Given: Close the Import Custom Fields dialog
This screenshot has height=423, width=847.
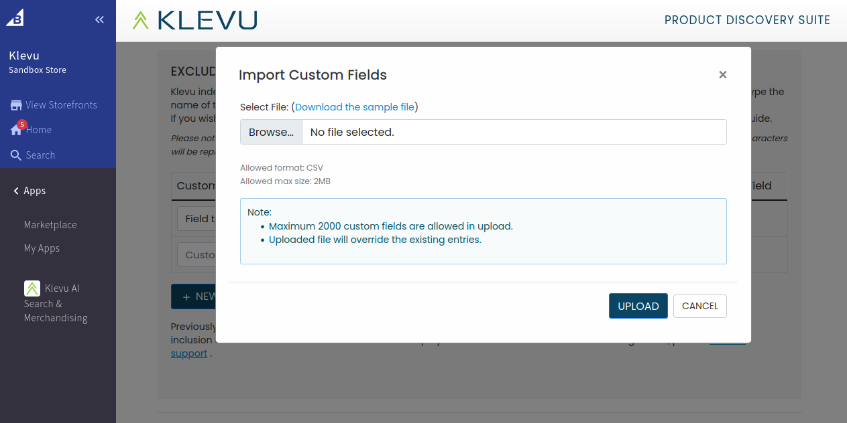Looking at the screenshot, I should coord(722,75).
